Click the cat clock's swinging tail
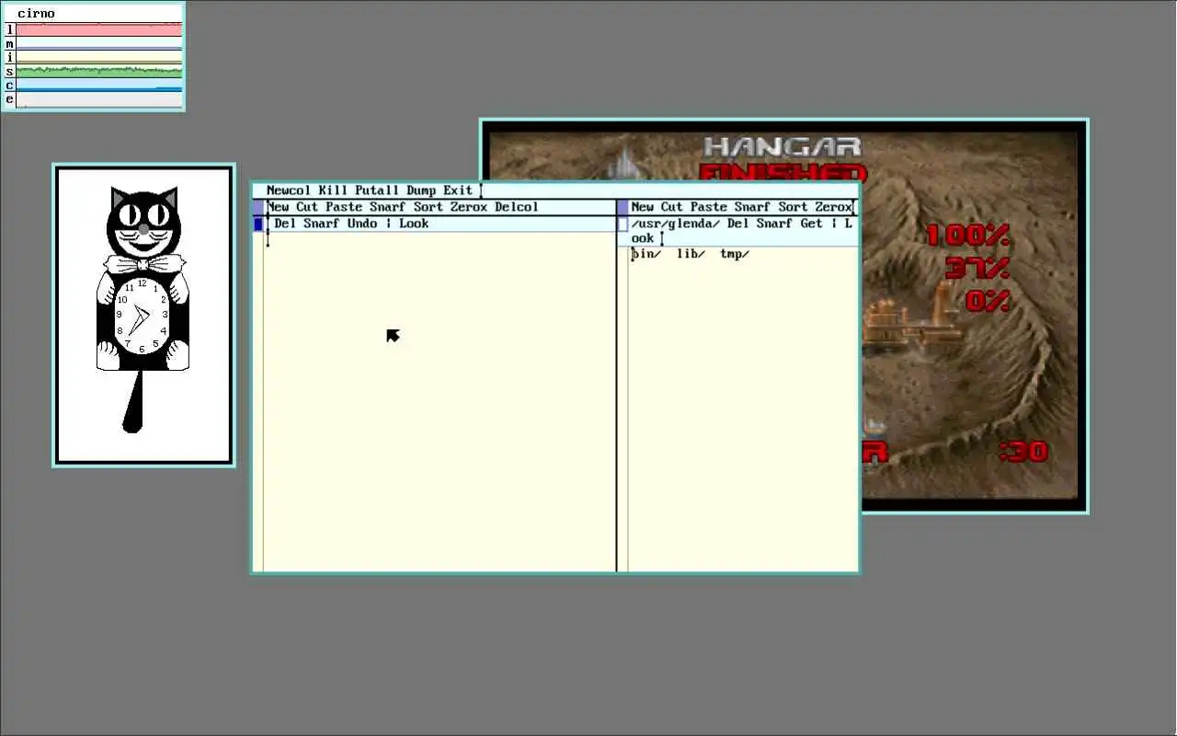This screenshot has height=736, width=1177. coord(134,401)
